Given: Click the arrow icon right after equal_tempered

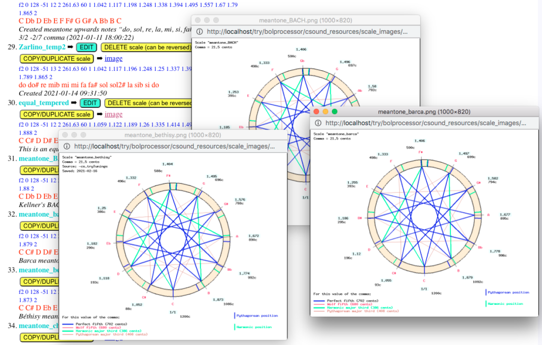Looking at the screenshot, I should tap(73, 102).
